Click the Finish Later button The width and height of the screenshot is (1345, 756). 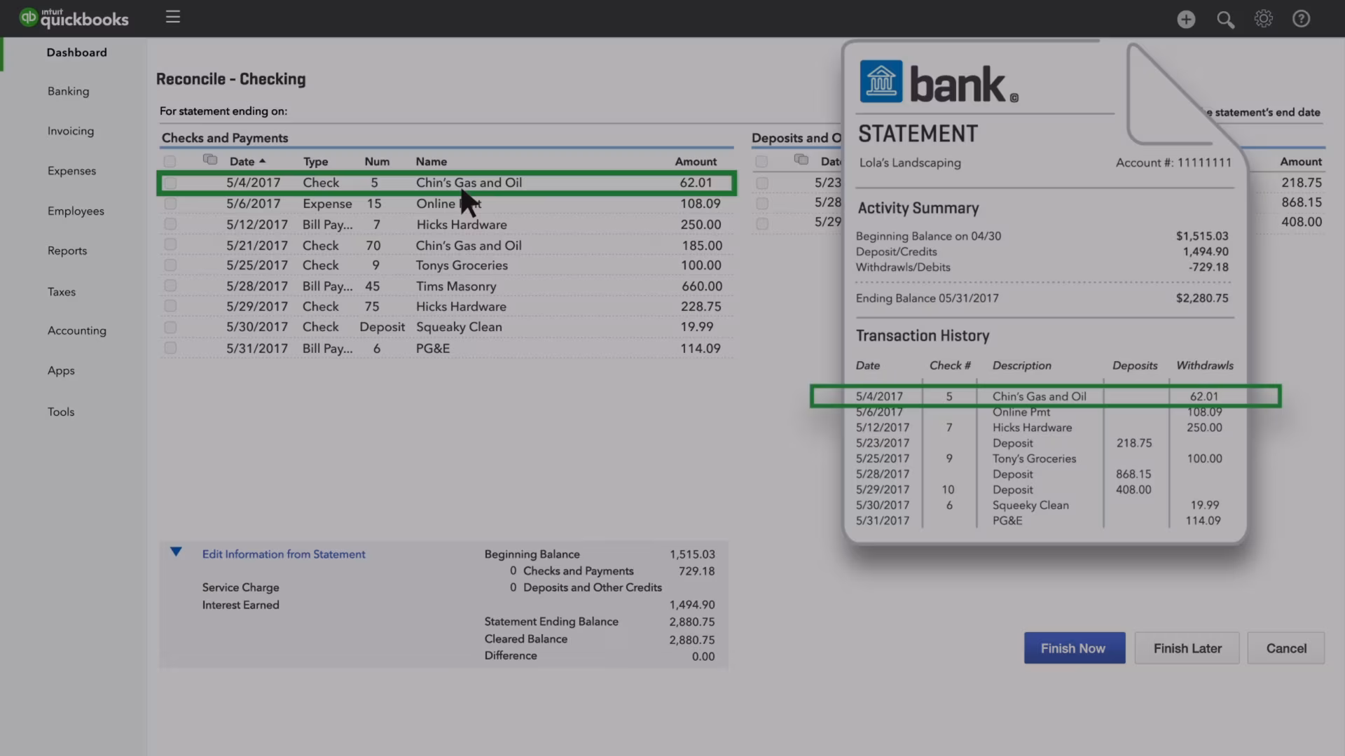click(1187, 648)
